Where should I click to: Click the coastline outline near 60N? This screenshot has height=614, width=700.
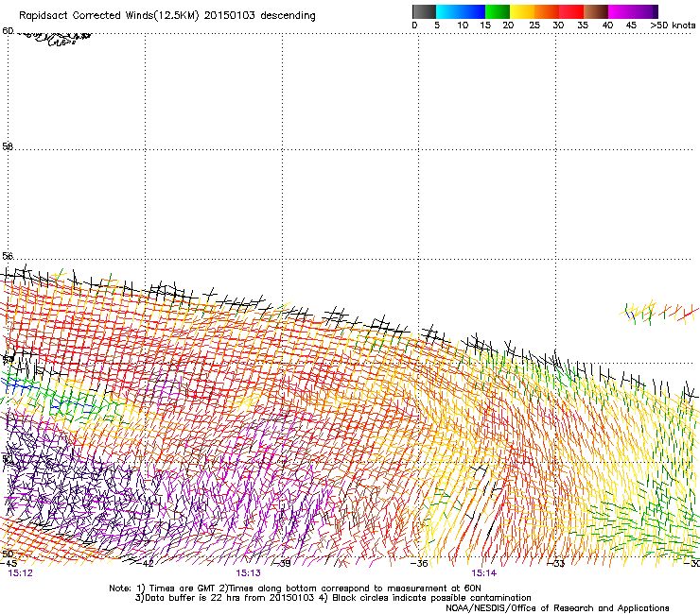(54, 39)
